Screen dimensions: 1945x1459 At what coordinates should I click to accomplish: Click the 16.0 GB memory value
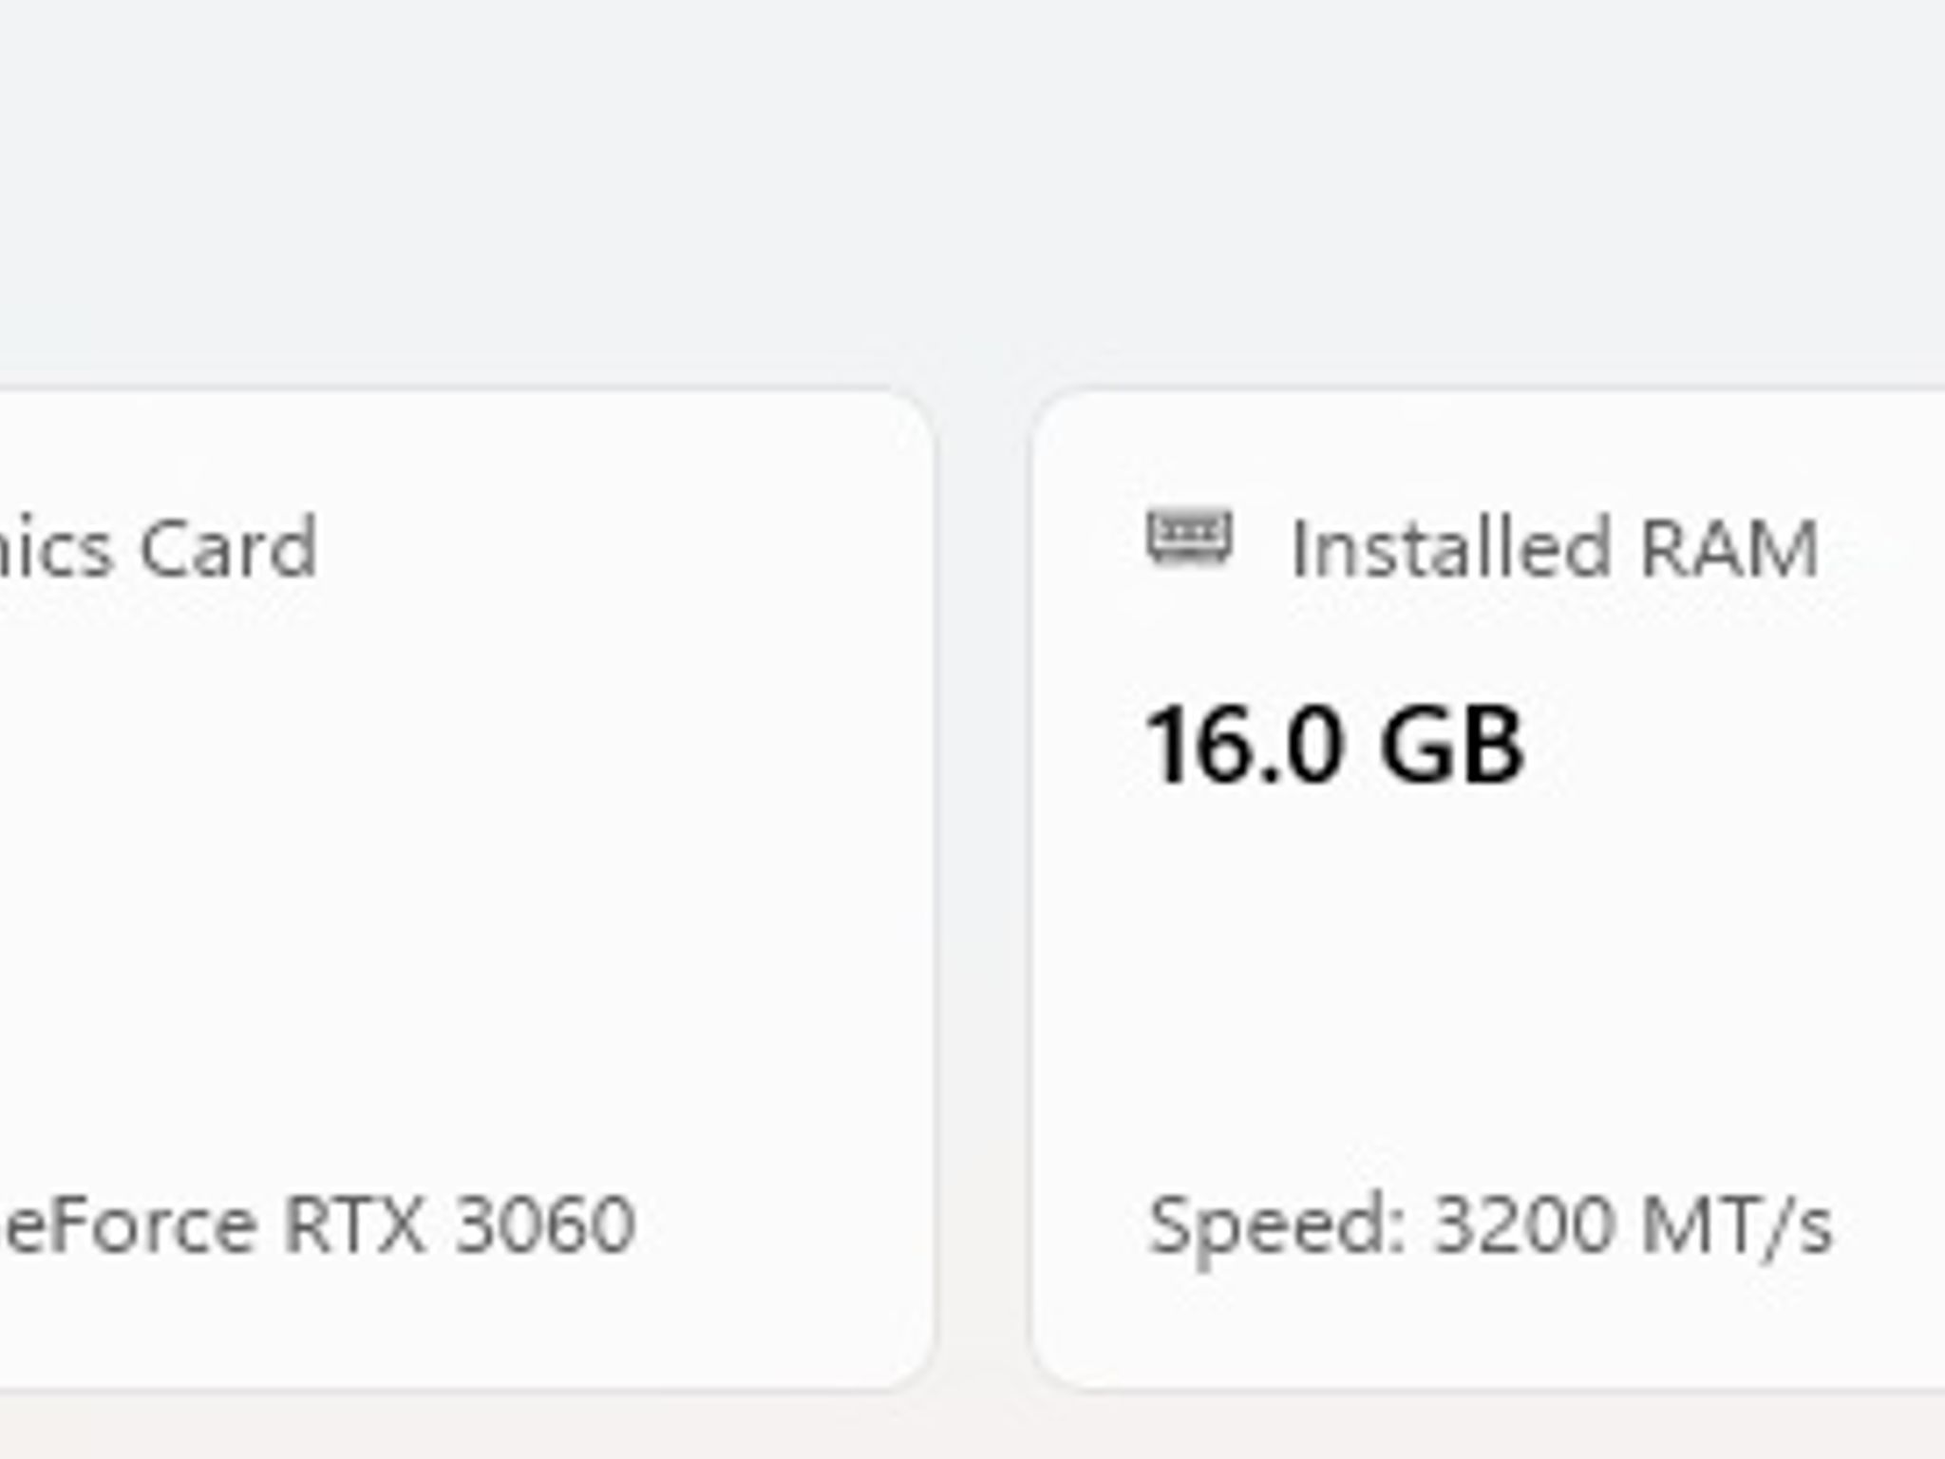click(x=1334, y=745)
